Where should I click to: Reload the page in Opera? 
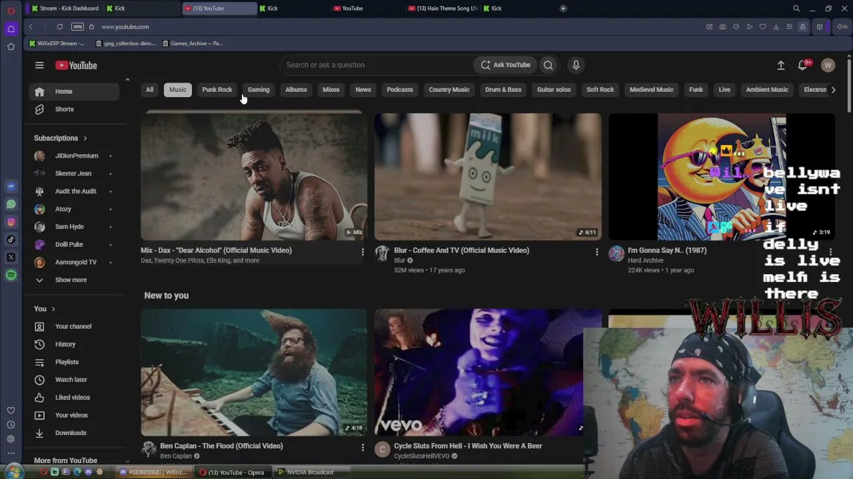(60, 27)
